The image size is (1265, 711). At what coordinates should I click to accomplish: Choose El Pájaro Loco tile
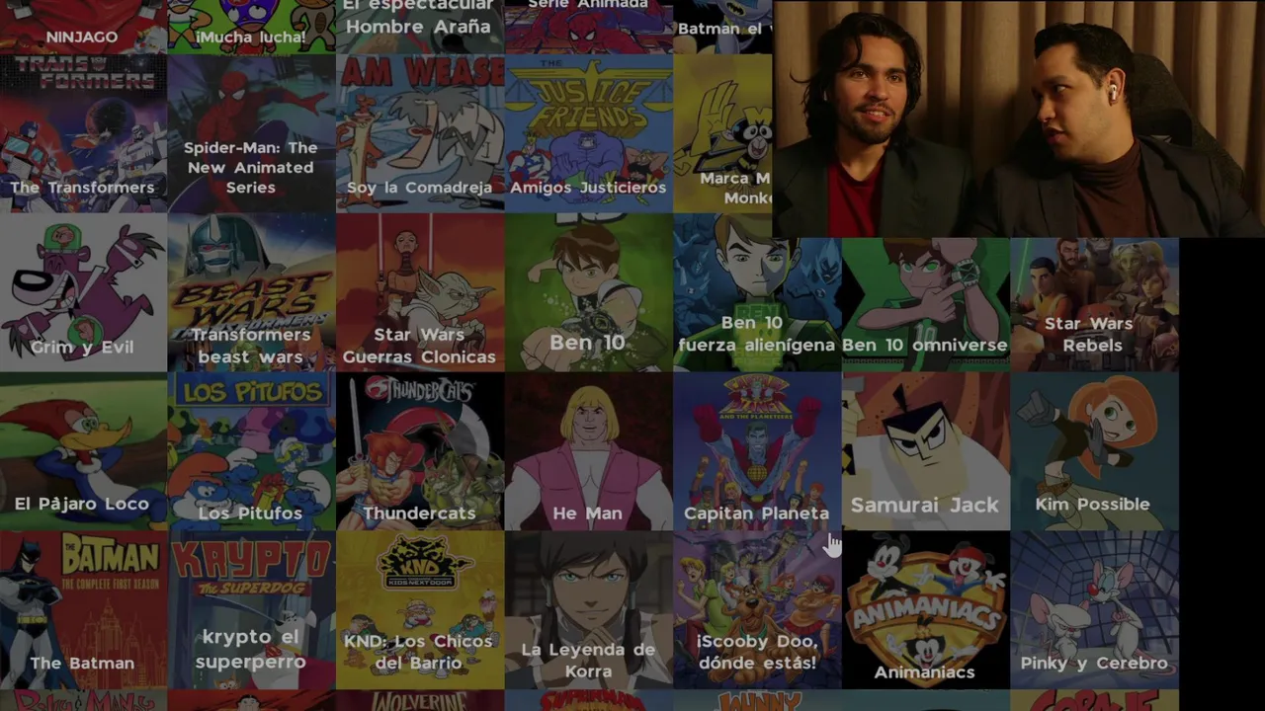[x=83, y=451]
